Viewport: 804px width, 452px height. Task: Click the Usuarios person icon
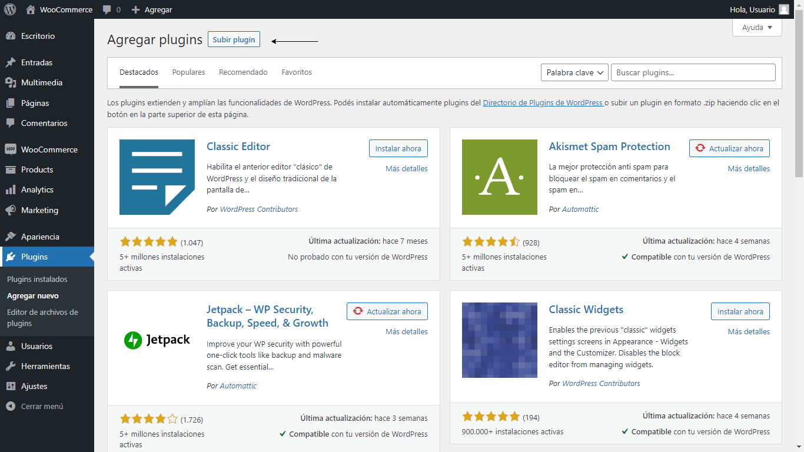11,346
